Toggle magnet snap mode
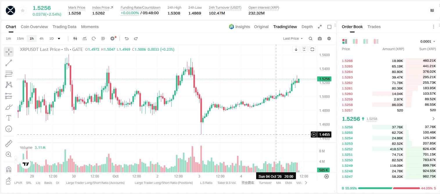The height and width of the screenshot is (194, 440). [x=9, y=169]
